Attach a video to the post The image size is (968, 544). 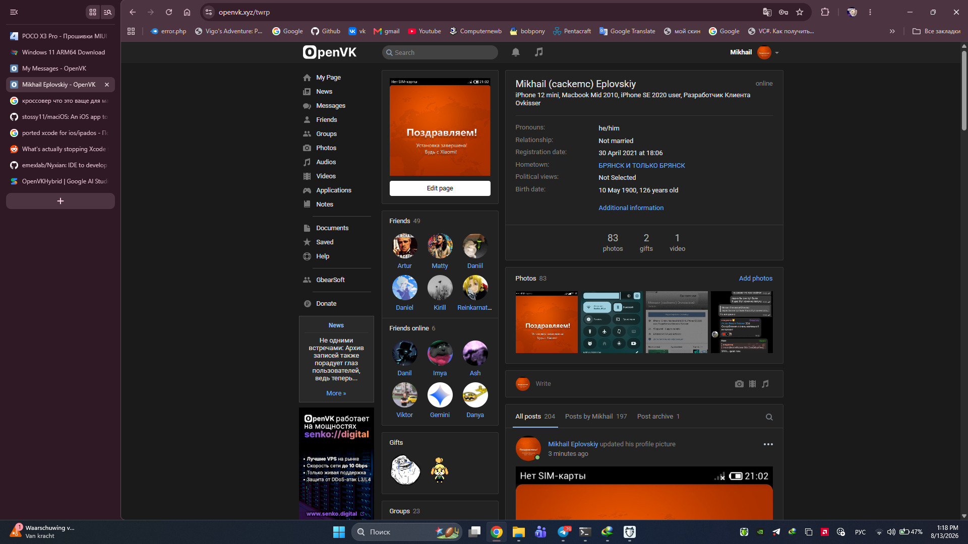click(x=752, y=384)
